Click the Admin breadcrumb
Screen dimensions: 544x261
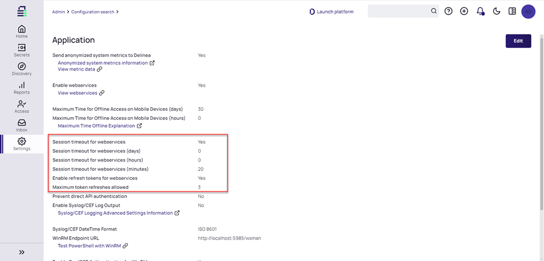[x=59, y=12]
